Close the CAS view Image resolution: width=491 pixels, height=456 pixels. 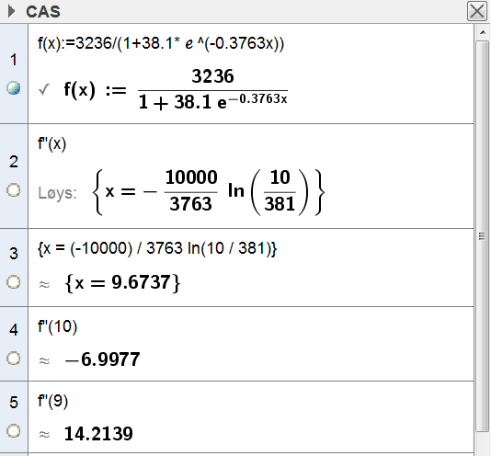477,11
